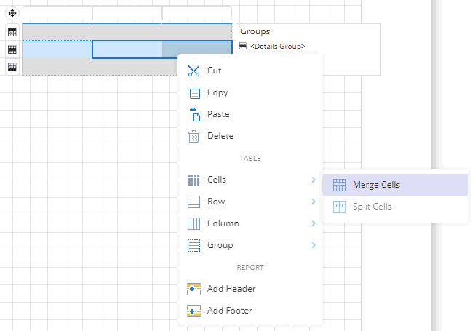Expand the Group submenu arrow
This screenshot has height=331, width=475.
click(314, 245)
